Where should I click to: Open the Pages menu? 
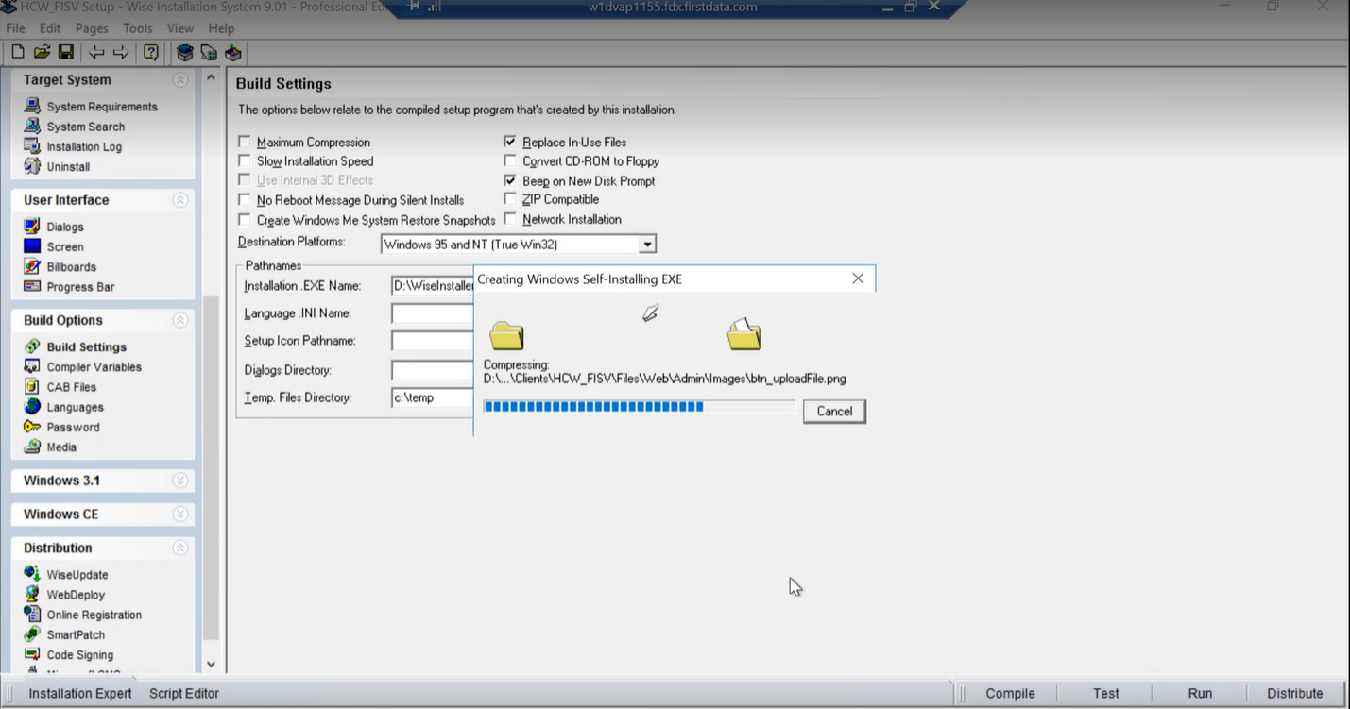tap(92, 28)
